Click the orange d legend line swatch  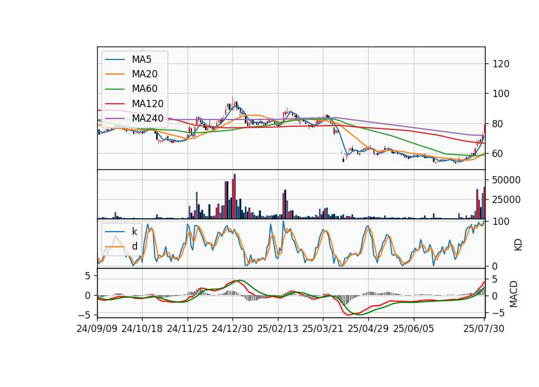(115, 246)
